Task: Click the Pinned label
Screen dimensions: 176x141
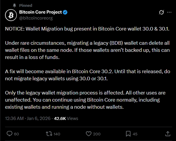Action: click(x=26, y=5)
